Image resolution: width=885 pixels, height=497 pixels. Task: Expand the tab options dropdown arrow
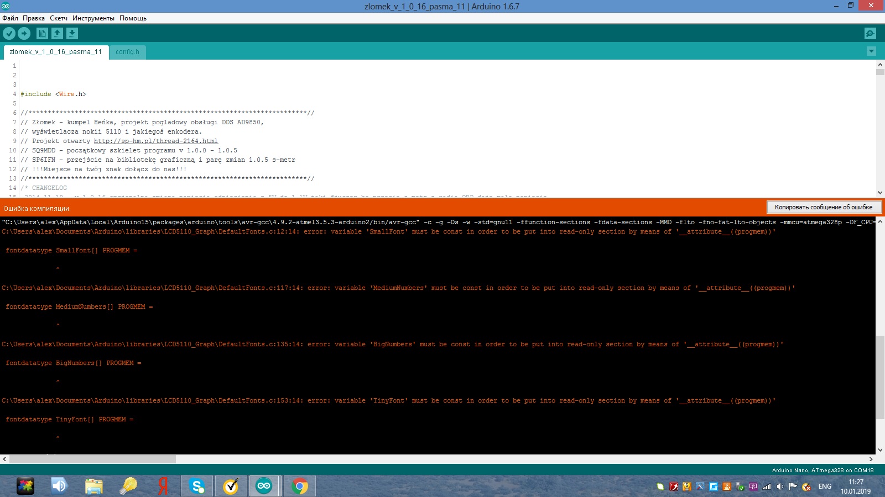point(871,51)
